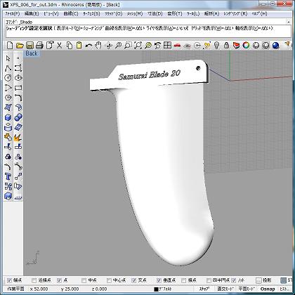This screenshot has width=295, height=295.
Task: Open toolbar options arrow at toolbar's right end
Action: (287, 44)
